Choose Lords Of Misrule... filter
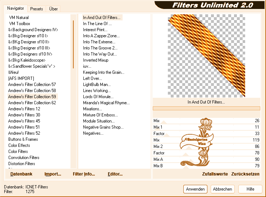The height and width of the screenshot is (197, 266). pos(98,97)
